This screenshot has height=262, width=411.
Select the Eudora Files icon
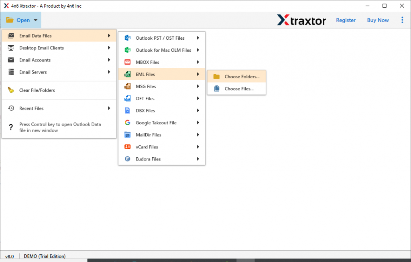128,159
